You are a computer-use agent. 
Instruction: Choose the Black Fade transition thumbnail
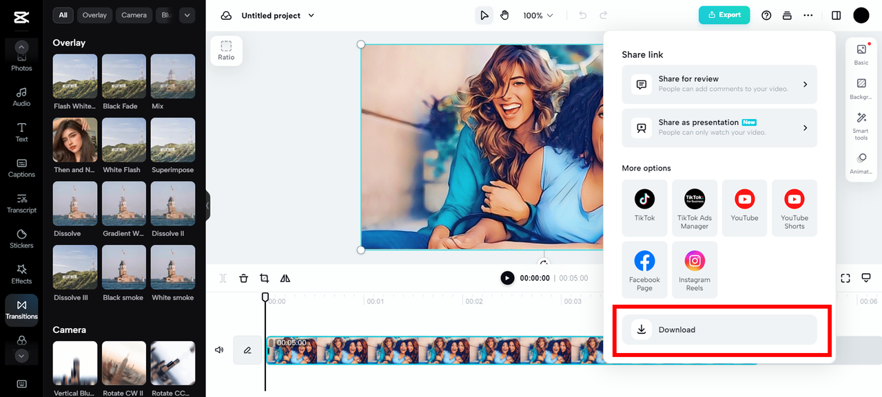pyautogui.click(x=124, y=76)
